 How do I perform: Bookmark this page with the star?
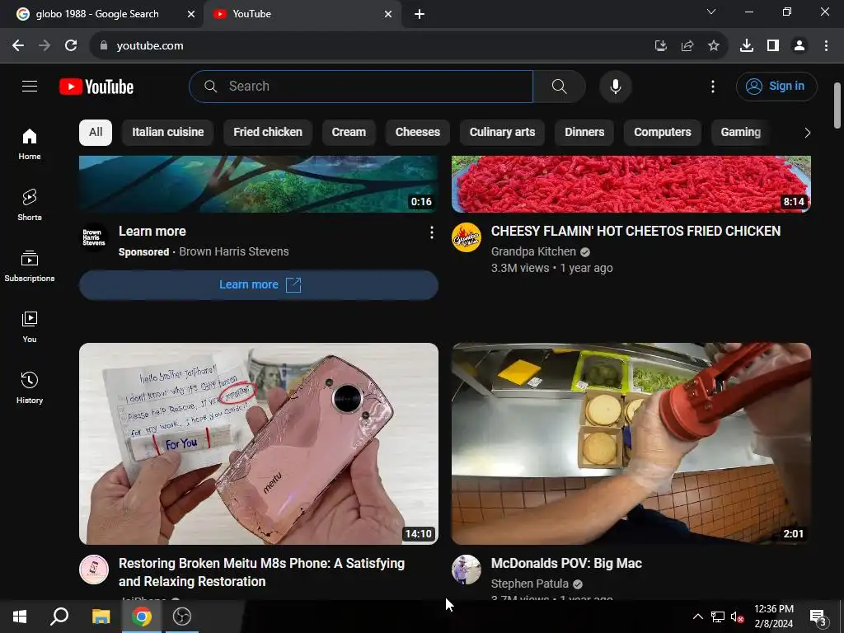[x=713, y=46]
